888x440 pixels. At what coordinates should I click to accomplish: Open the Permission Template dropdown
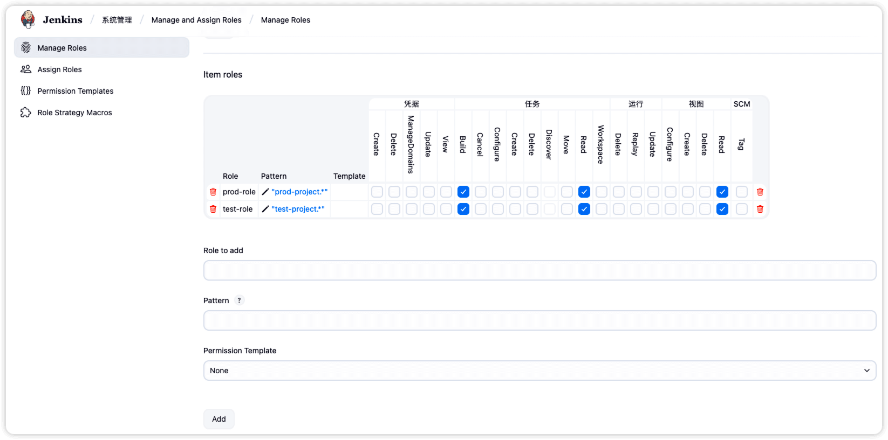pos(539,371)
